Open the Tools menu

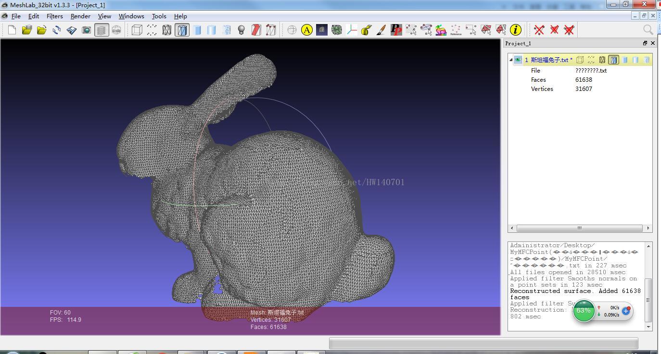pyautogui.click(x=159, y=16)
